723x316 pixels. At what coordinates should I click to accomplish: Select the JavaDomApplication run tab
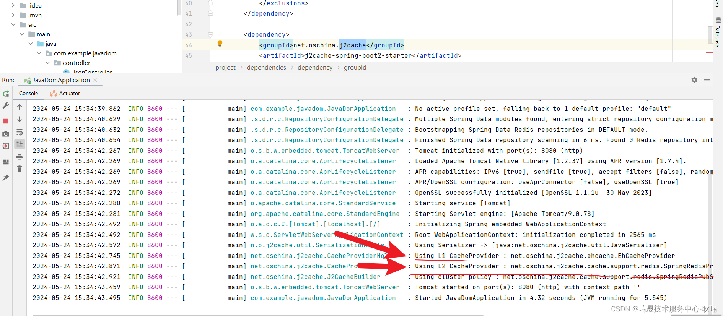(x=61, y=80)
